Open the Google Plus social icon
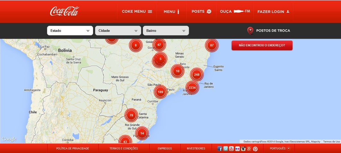 tap(249, 148)
